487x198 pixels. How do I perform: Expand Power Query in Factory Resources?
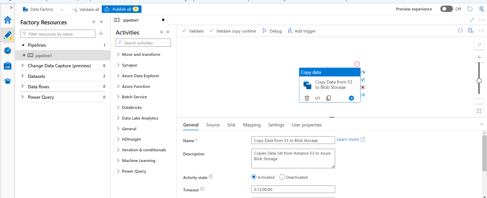coord(23,97)
